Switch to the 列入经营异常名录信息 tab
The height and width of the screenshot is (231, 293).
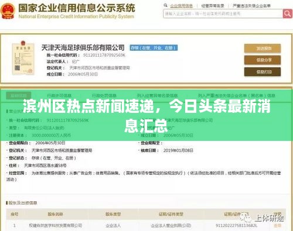click(x=157, y=95)
